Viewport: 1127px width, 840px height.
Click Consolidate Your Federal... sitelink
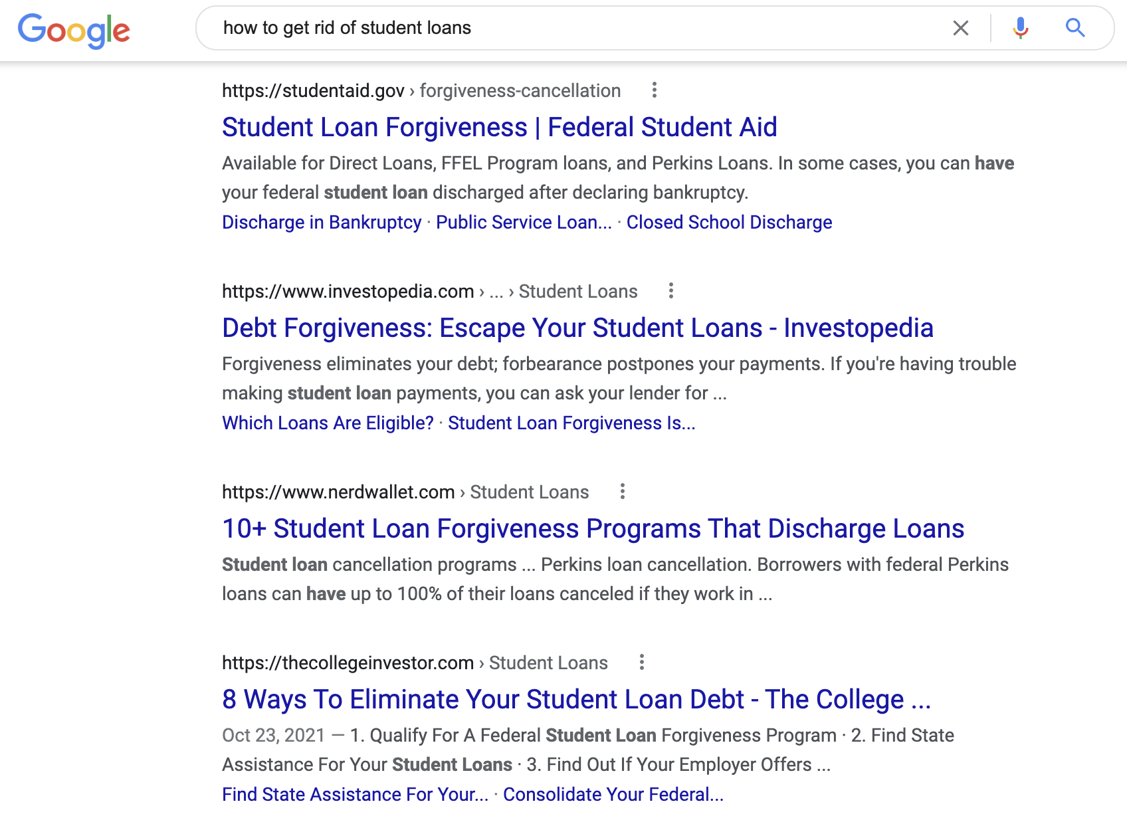tap(613, 795)
